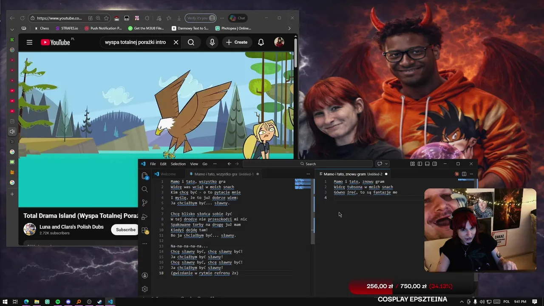This screenshot has width=544, height=306.
Task: Expand the VS Code menu overflow ellipsis
Action: pyautogui.click(x=215, y=164)
